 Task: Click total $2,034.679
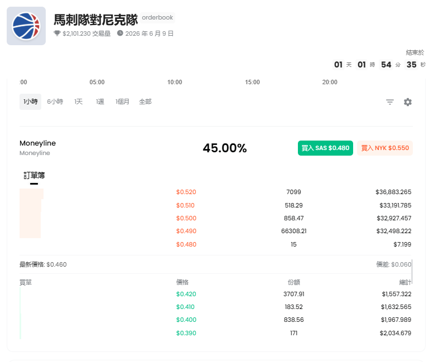click(x=396, y=333)
